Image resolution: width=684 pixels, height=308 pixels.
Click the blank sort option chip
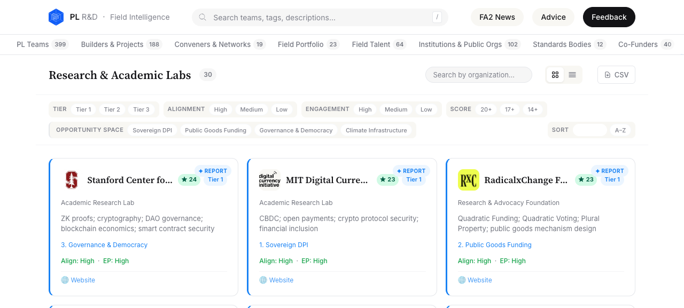coord(590,130)
